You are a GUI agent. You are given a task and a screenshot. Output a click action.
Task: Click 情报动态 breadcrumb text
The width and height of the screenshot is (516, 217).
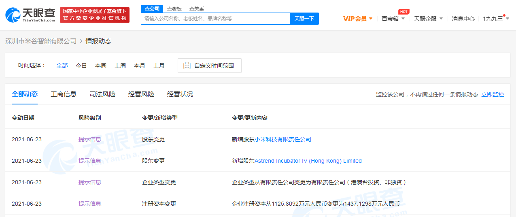(x=98, y=41)
